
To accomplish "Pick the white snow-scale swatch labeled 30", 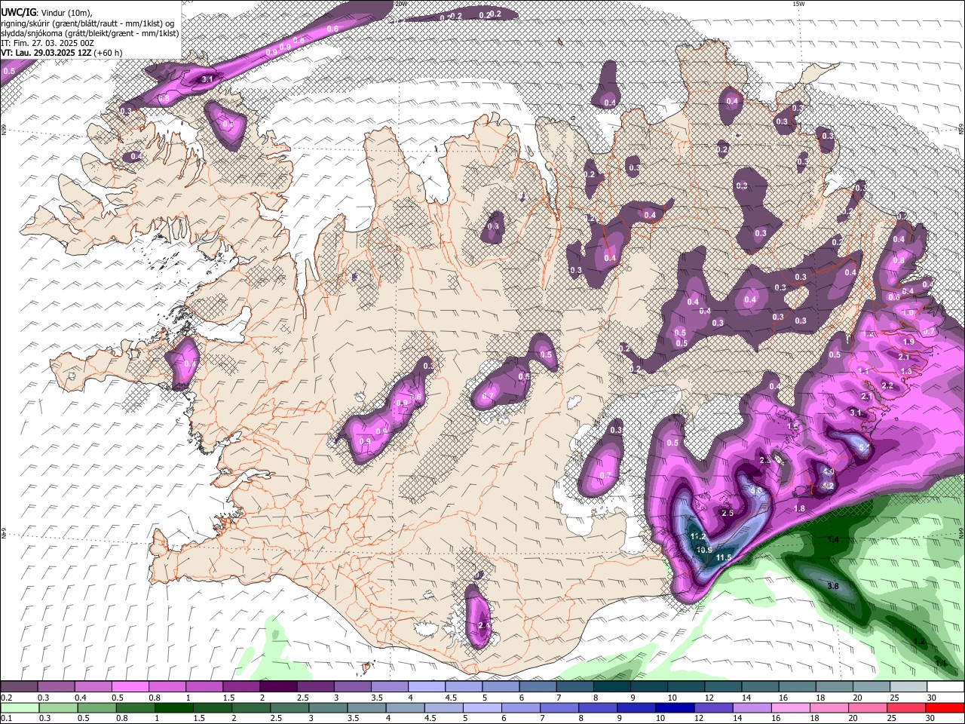I will click(945, 687).
